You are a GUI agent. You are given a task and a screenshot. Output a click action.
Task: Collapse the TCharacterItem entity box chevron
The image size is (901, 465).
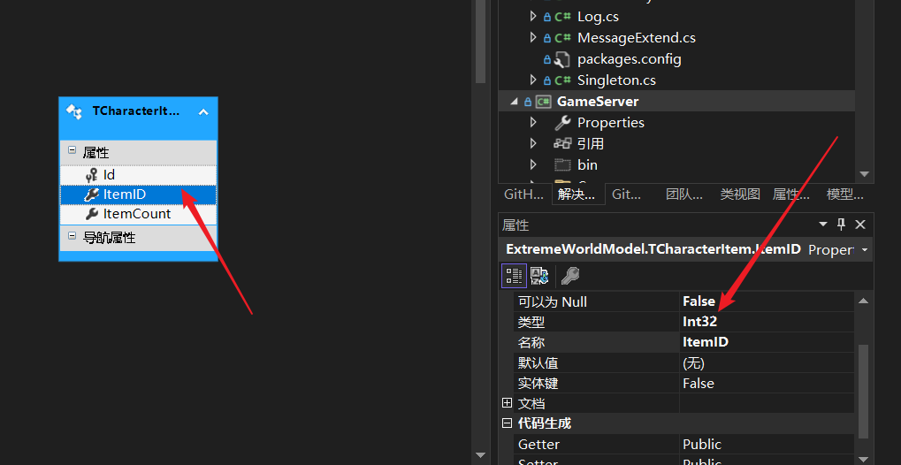point(203,112)
